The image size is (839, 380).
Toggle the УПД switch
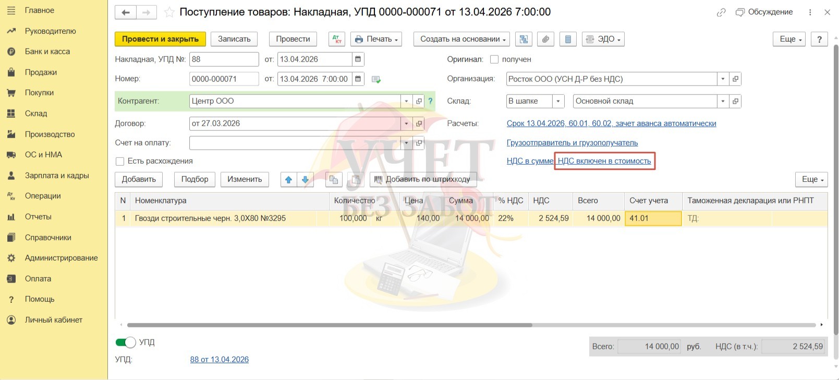[x=126, y=342]
